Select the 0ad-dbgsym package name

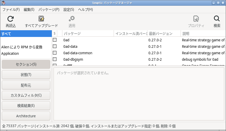click(x=73, y=59)
